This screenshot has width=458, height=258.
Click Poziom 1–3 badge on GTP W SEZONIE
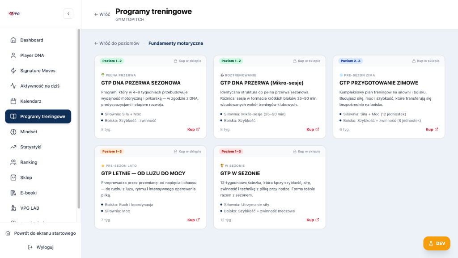(231, 152)
